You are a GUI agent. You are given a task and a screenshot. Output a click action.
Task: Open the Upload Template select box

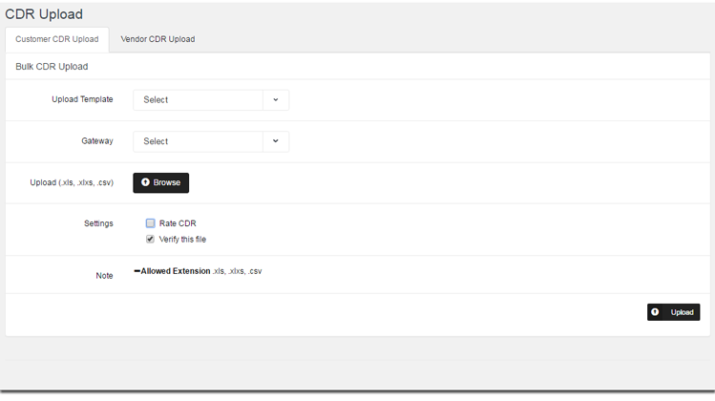(198, 99)
